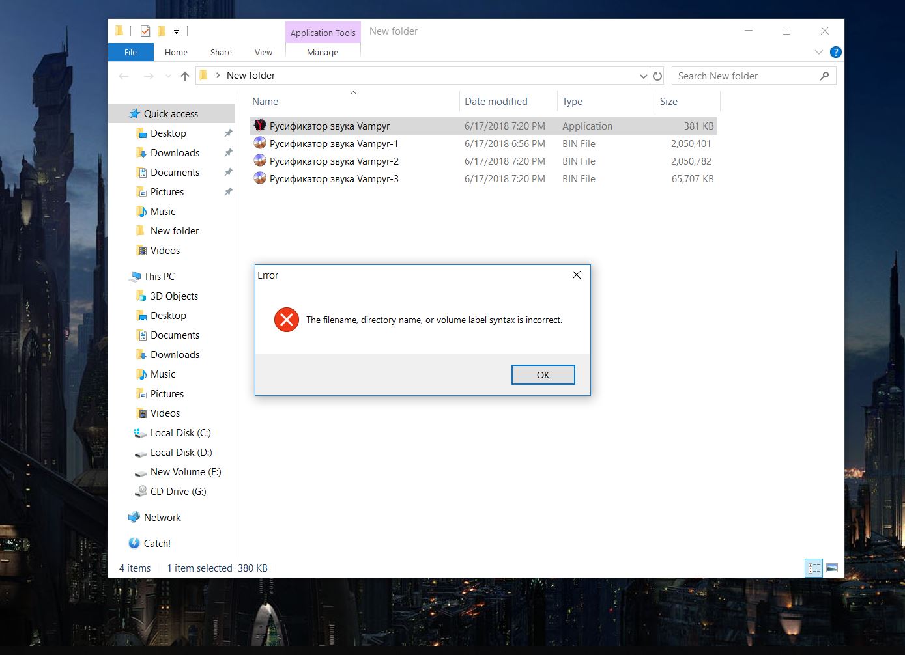Select the Application Tools contextual tab

tap(323, 33)
